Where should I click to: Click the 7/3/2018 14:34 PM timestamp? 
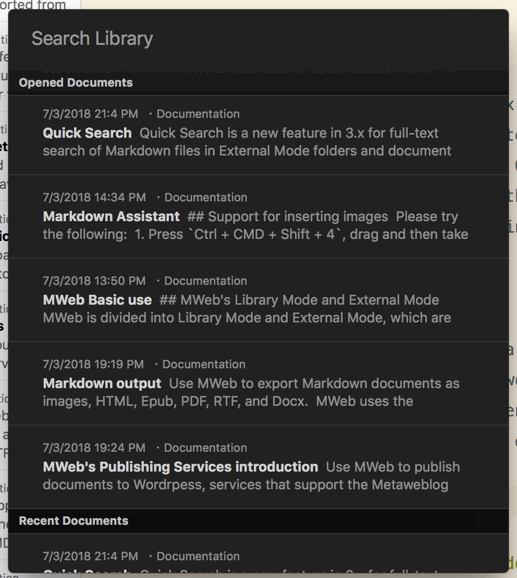(x=94, y=197)
